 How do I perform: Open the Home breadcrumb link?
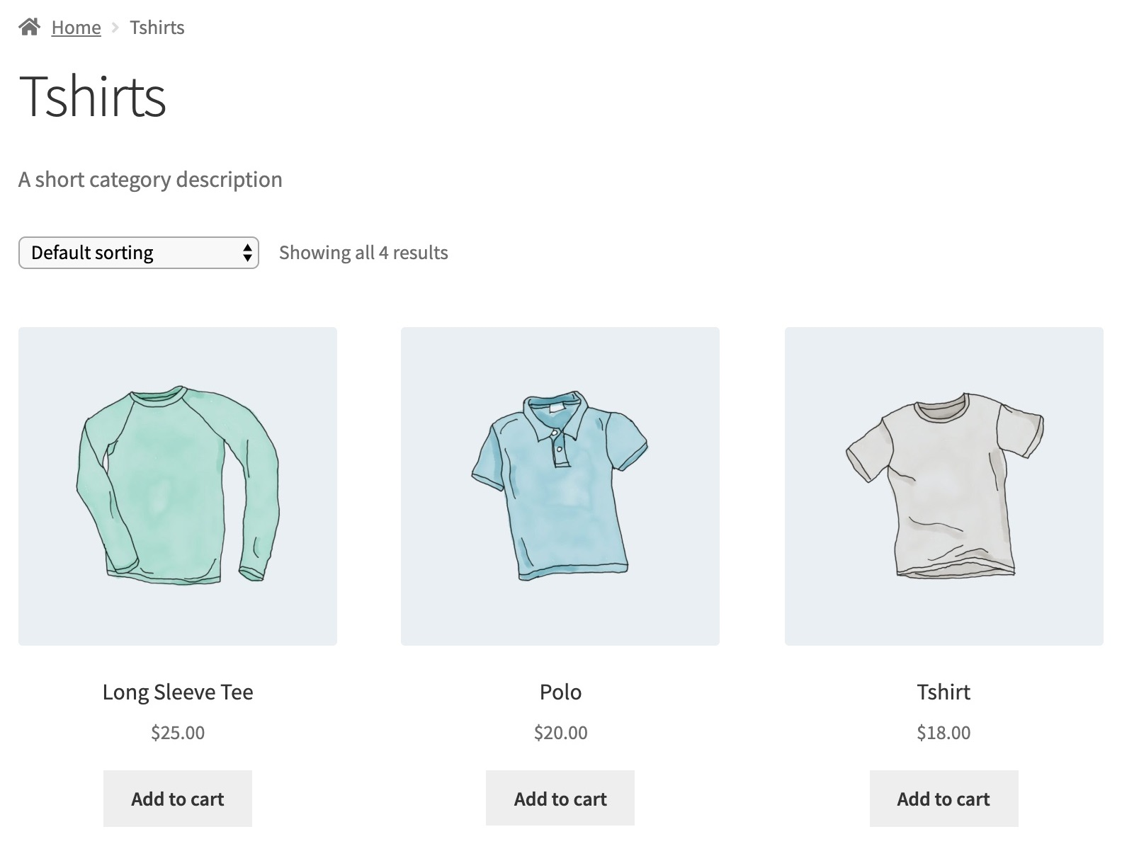pyautogui.click(x=76, y=28)
